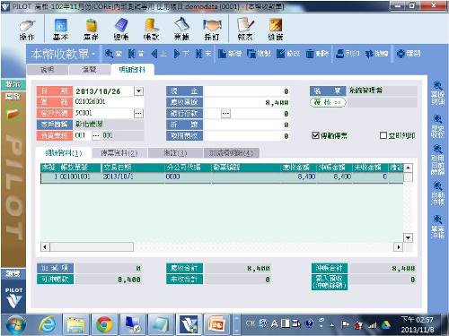Screen dimensions: 449x336
Task: Click the 新增 add record icon
Action: (x=230, y=54)
